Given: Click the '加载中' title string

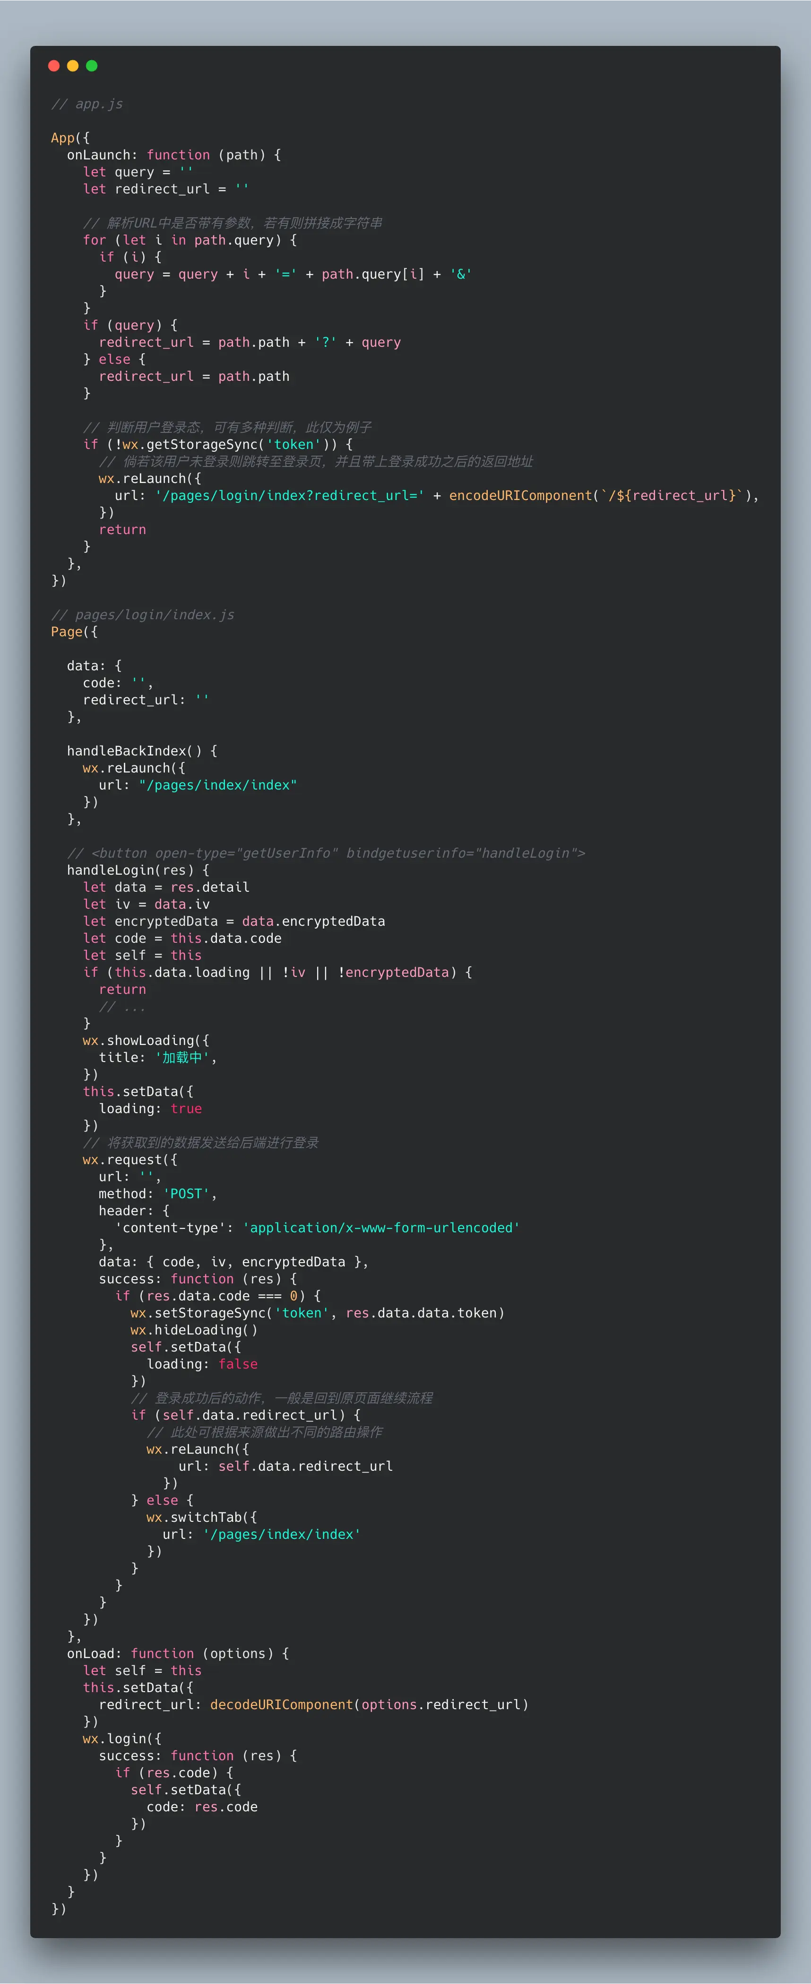Looking at the screenshot, I should point(182,1057).
